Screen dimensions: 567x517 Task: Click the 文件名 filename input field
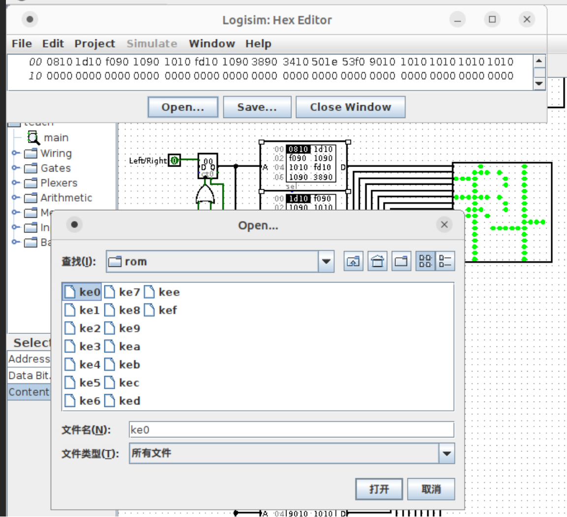pyautogui.click(x=291, y=430)
